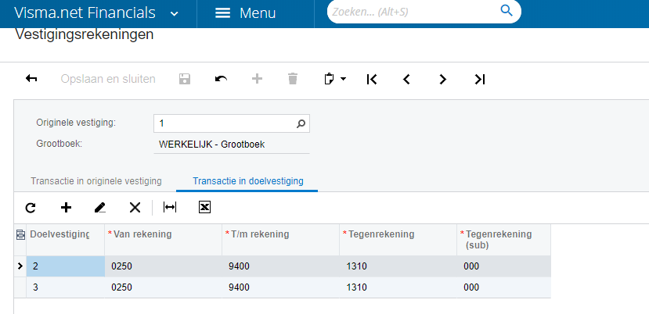Go to first record icon
This screenshot has height=314, width=649.
coord(372,79)
